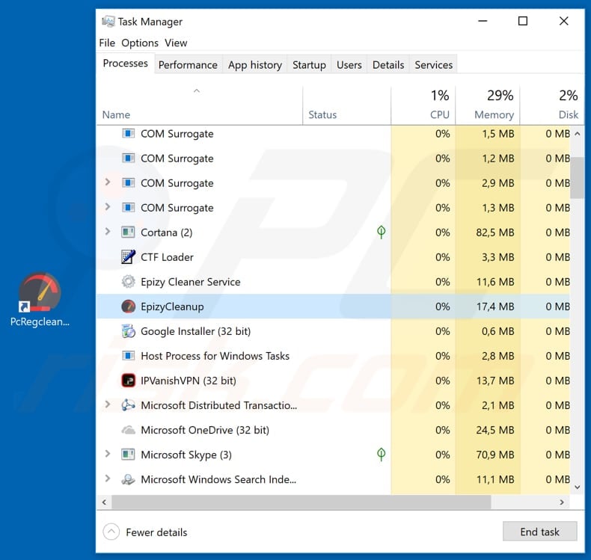Click the Cortana process icon

pos(128,232)
